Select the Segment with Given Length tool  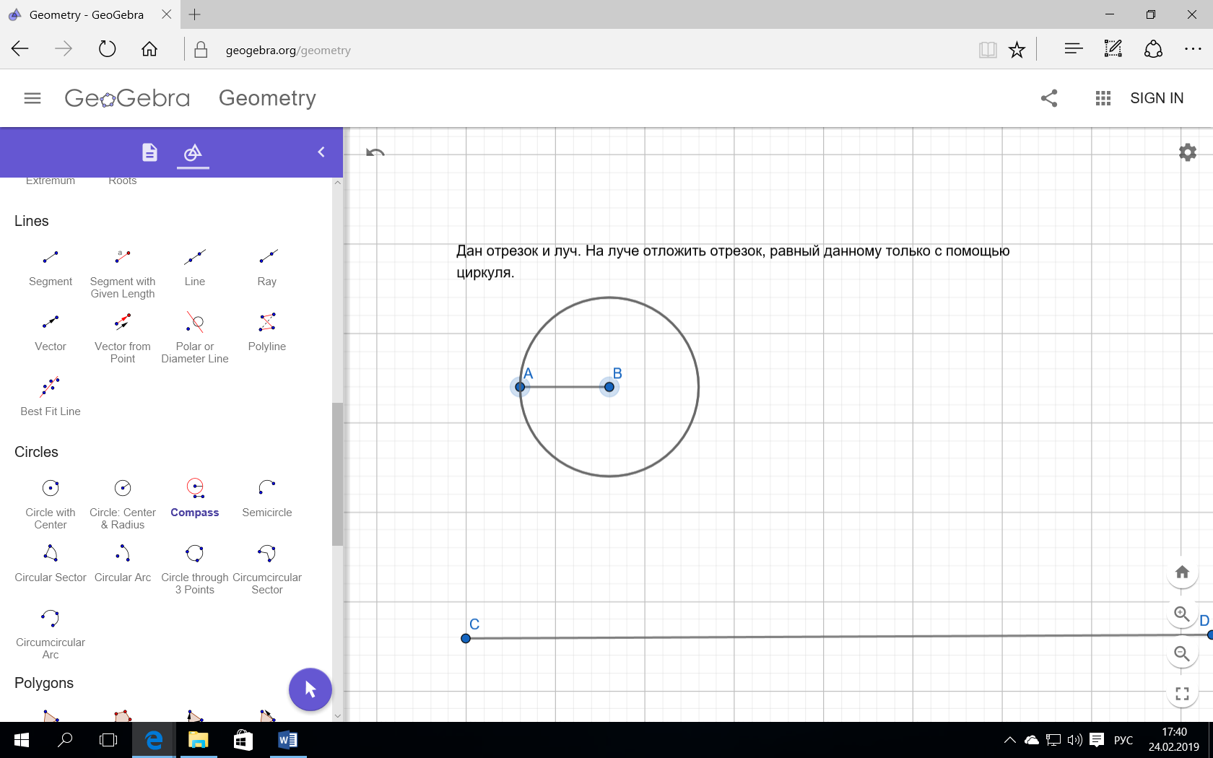[x=123, y=273]
